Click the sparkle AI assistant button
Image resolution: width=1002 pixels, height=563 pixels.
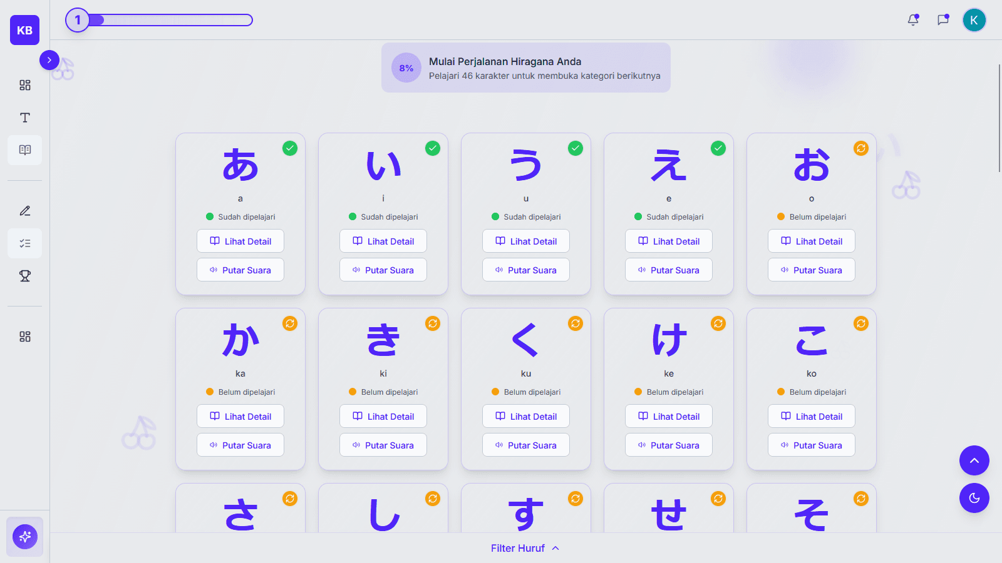tap(25, 537)
